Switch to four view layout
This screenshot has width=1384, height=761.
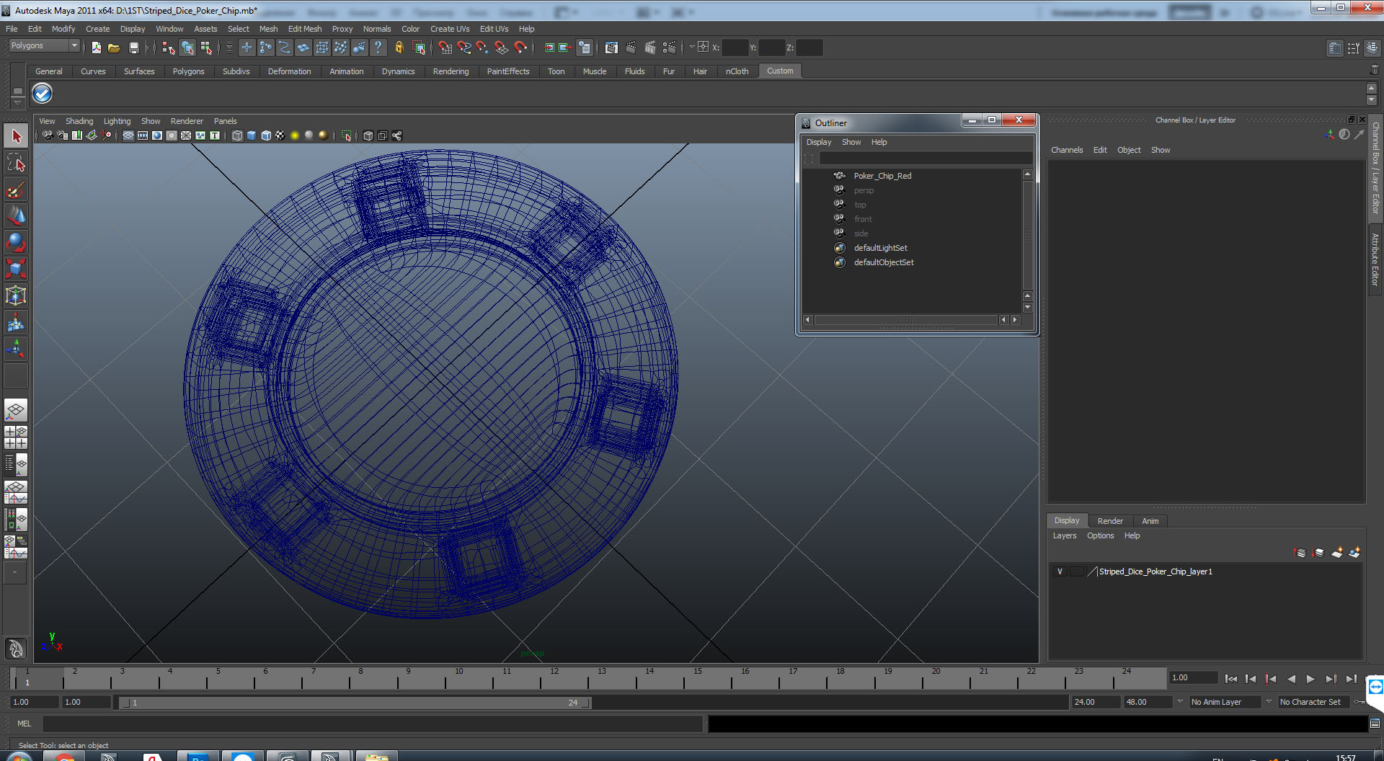click(x=16, y=437)
